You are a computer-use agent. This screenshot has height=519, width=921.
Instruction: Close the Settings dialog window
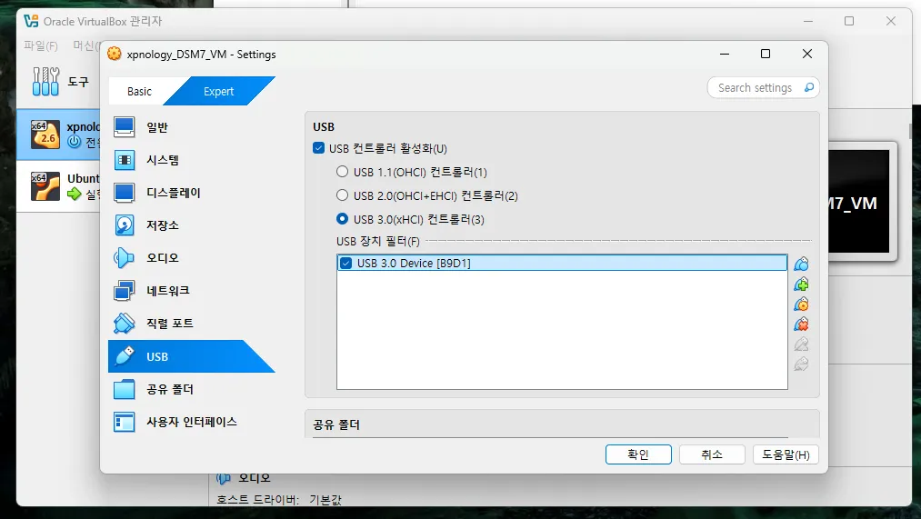(x=807, y=54)
